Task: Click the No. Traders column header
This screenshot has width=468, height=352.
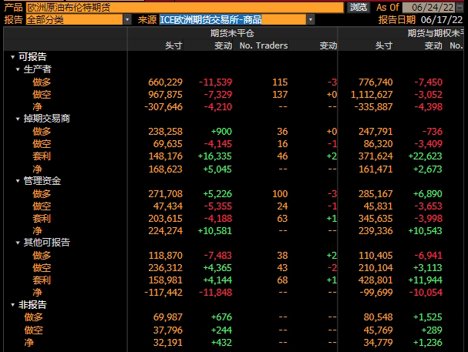Action: (x=263, y=46)
